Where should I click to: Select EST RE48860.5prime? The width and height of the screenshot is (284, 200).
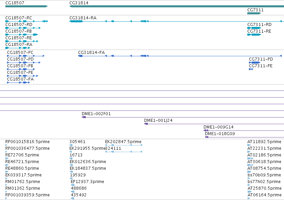[22, 168]
